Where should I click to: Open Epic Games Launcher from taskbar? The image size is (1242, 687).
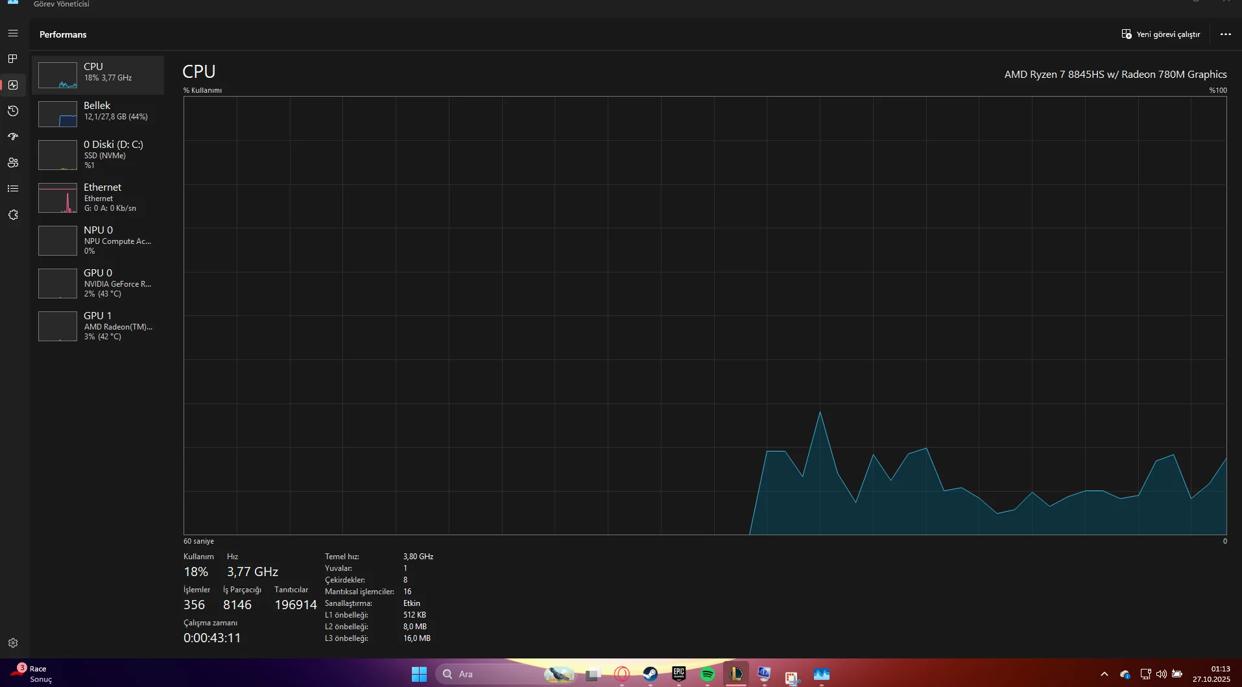pos(679,675)
